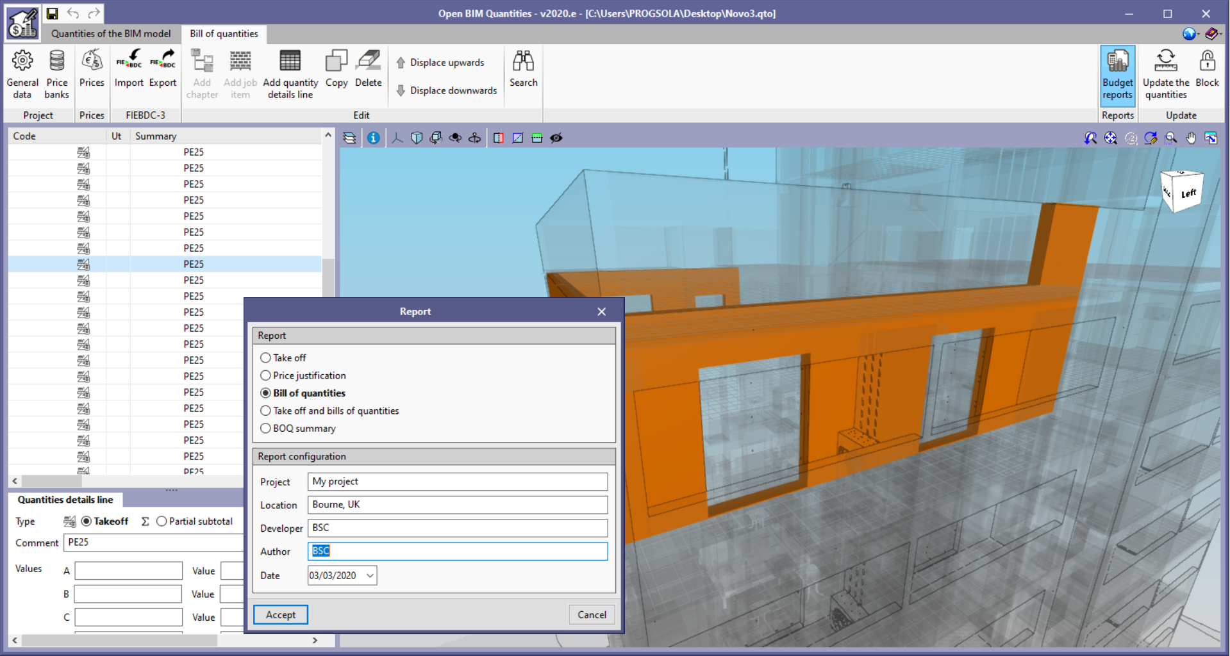The image size is (1230, 656).
Task: Switch to the Quantities of the BIM model tab
Action: point(110,34)
